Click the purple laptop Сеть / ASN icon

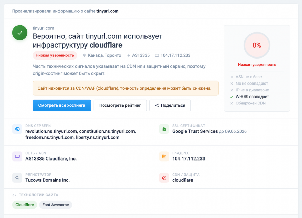[17, 156]
